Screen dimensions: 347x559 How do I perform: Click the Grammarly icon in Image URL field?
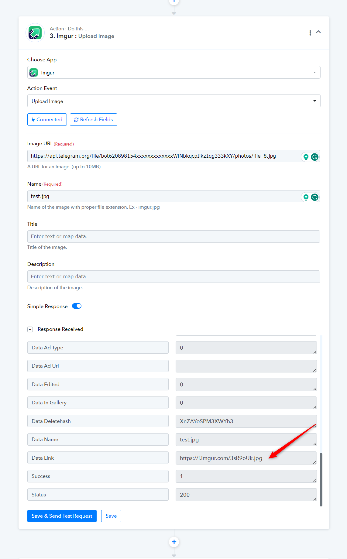(x=314, y=157)
